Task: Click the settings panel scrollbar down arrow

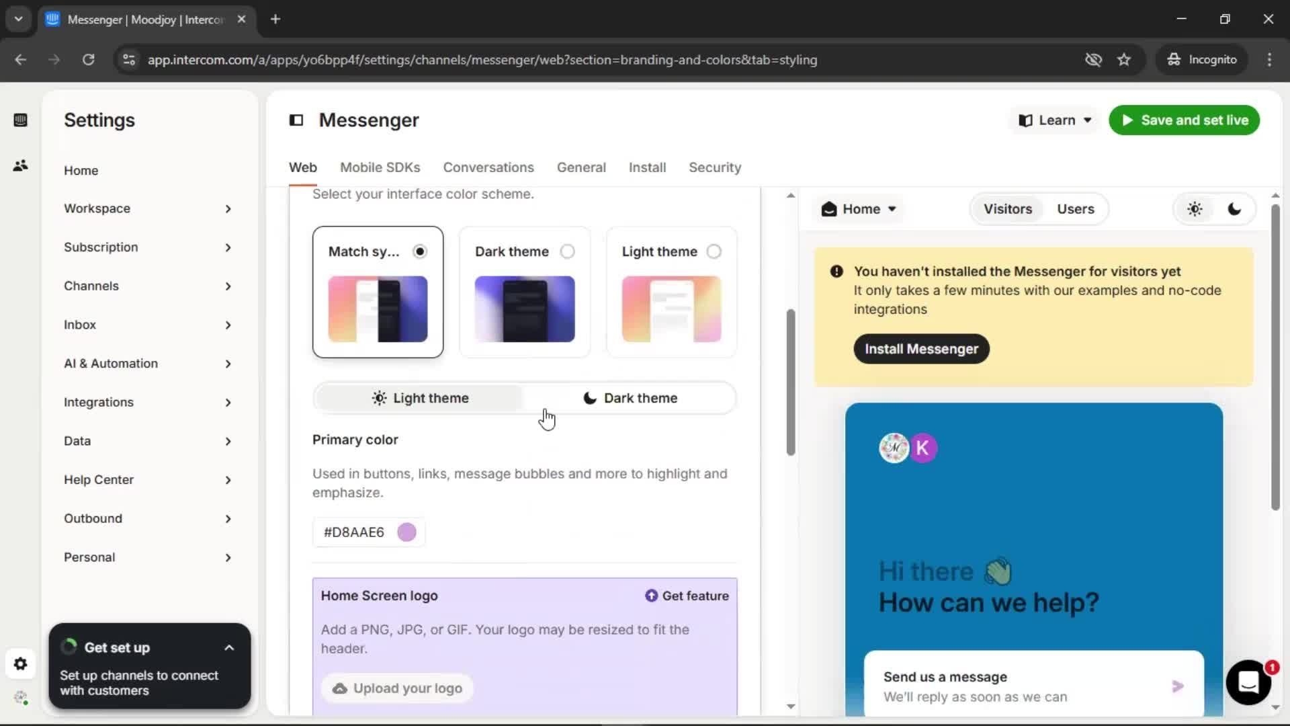Action: point(791,707)
